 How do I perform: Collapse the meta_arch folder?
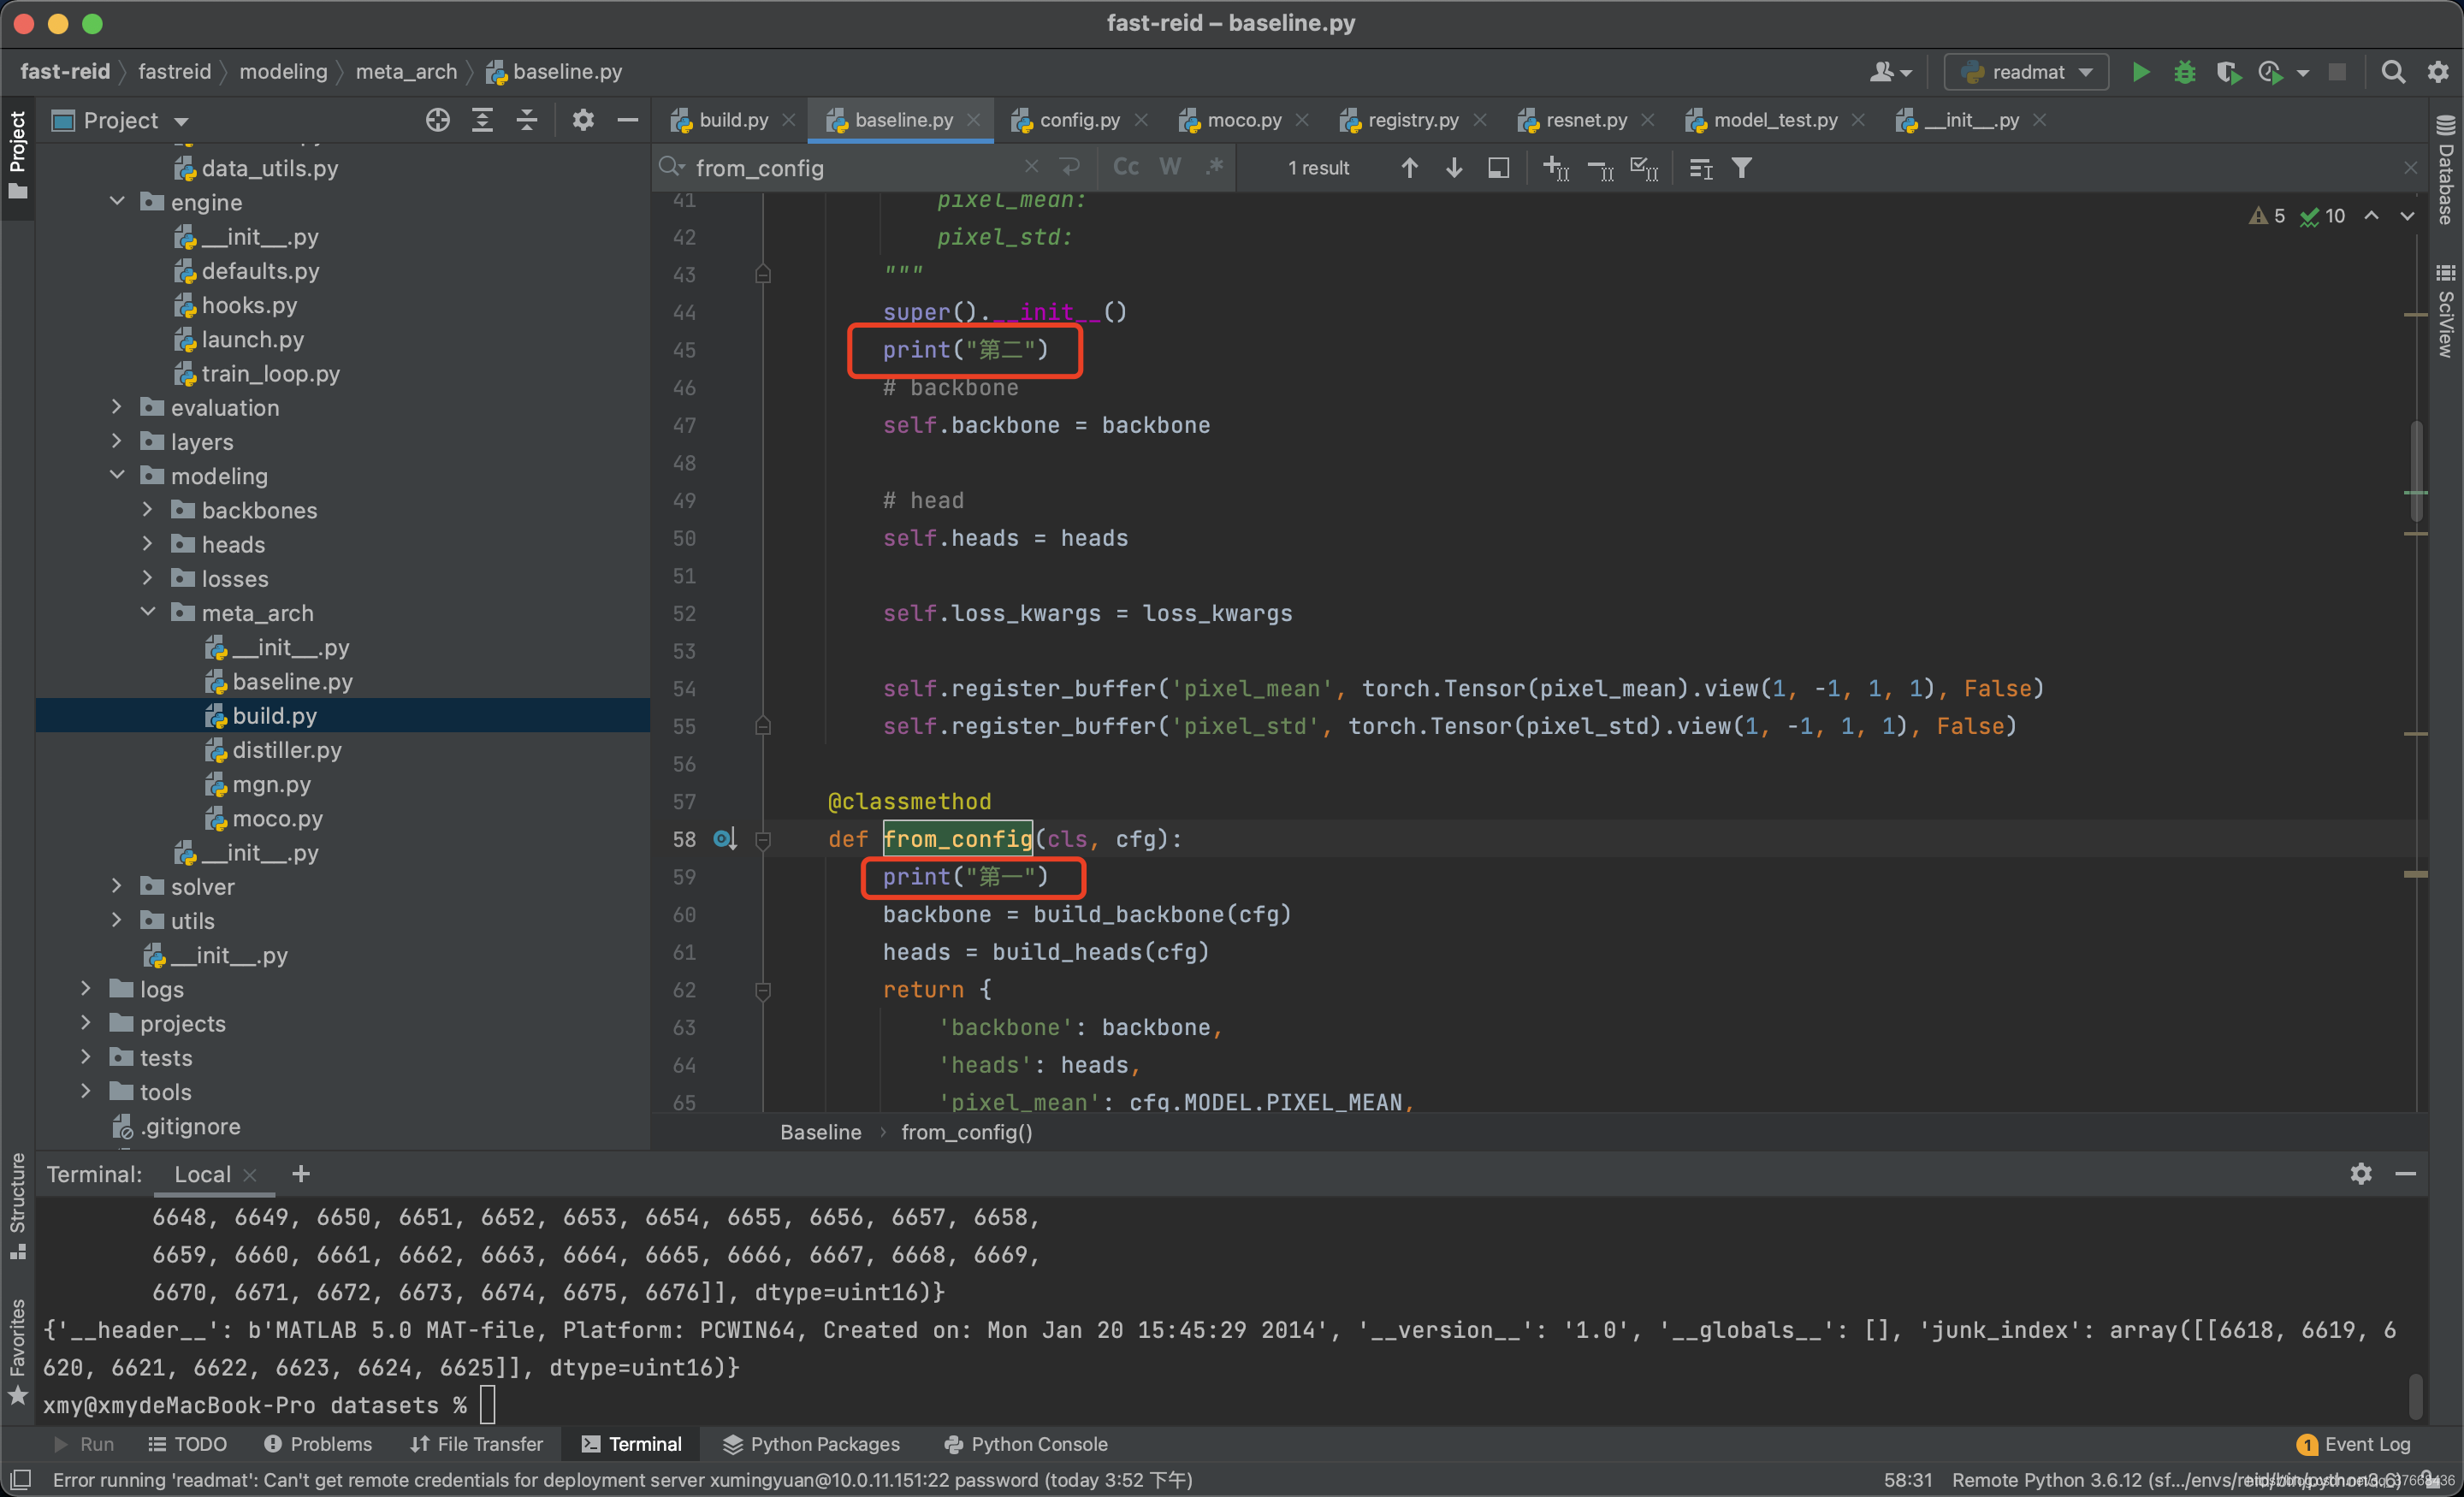[x=148, y=612]
